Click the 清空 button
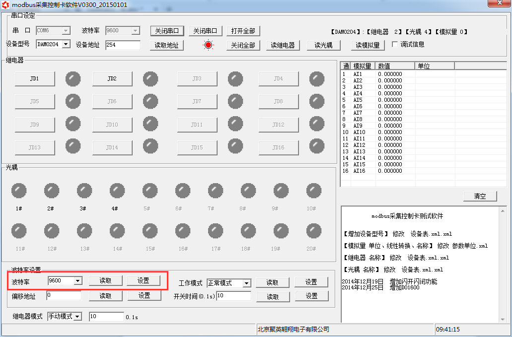This screenshot has height=337, width=512. pos(480,197)
